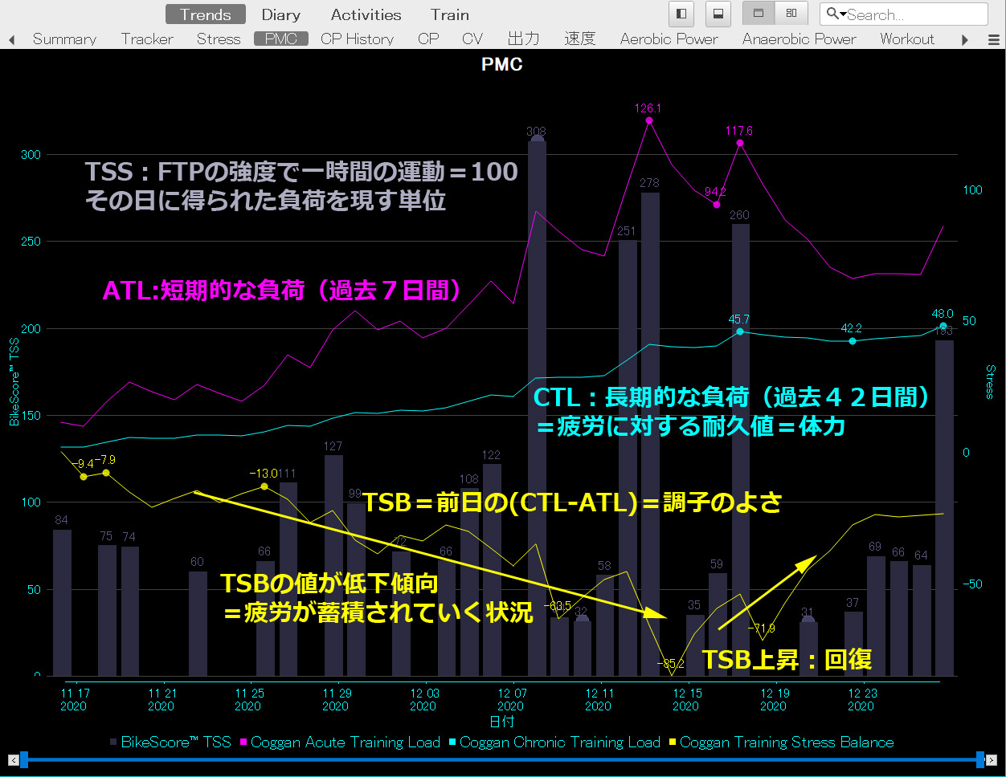This screenshot has height=777, width=1006.
Task: Open the Activities view
Action: click(366, 14)
